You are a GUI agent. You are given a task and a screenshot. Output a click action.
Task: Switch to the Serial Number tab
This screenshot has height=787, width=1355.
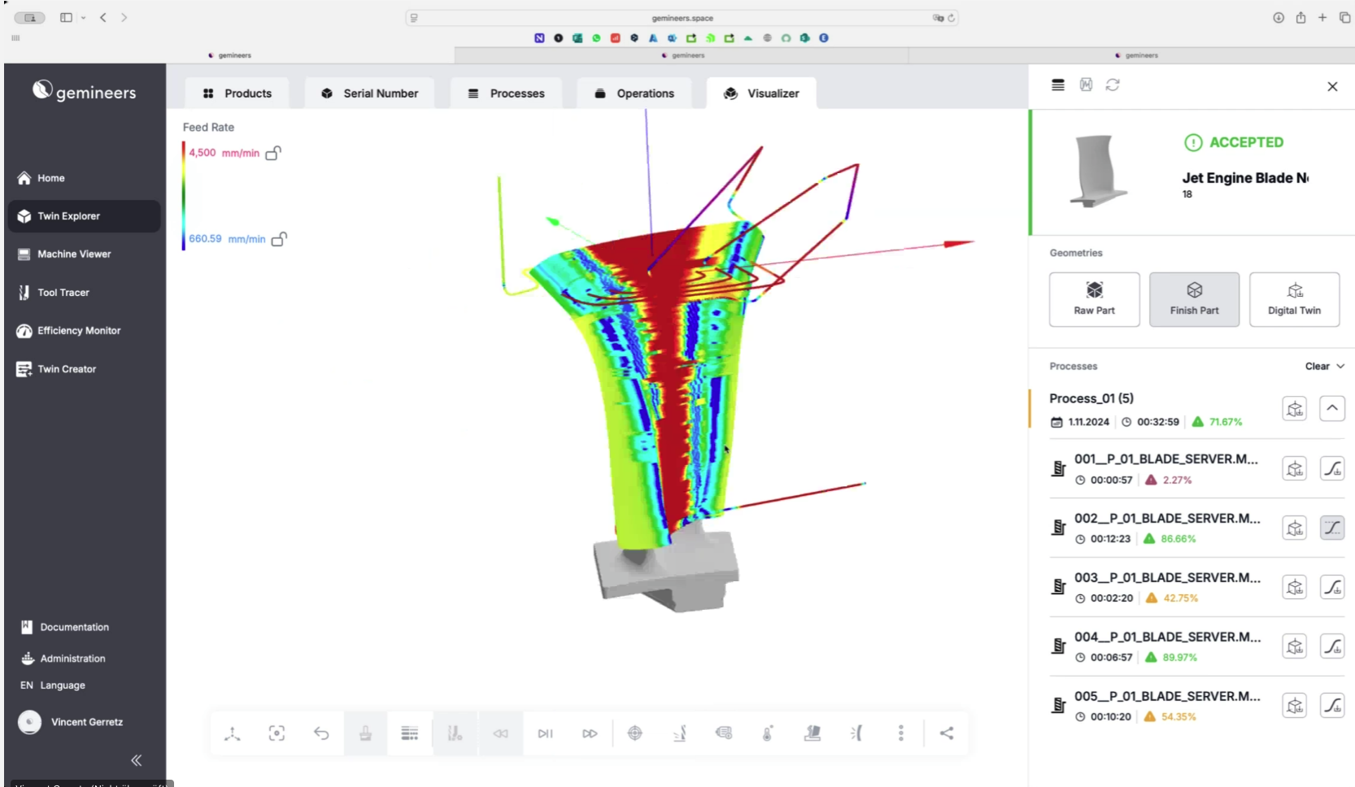pyautogui.click(x=369, y=93)
